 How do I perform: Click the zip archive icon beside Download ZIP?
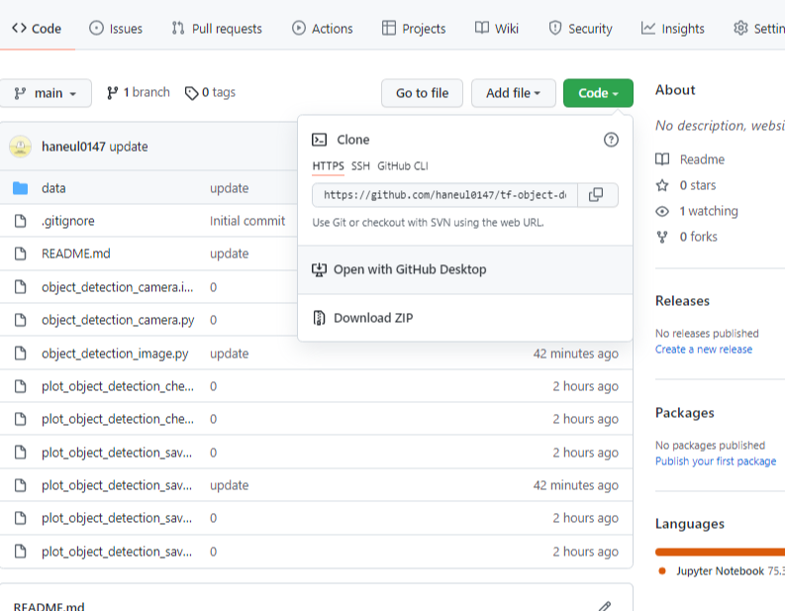pyautogui.click(x=319, y=318)
